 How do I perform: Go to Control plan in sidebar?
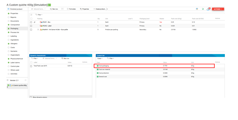pyautogui.click(x=15, y=66)
